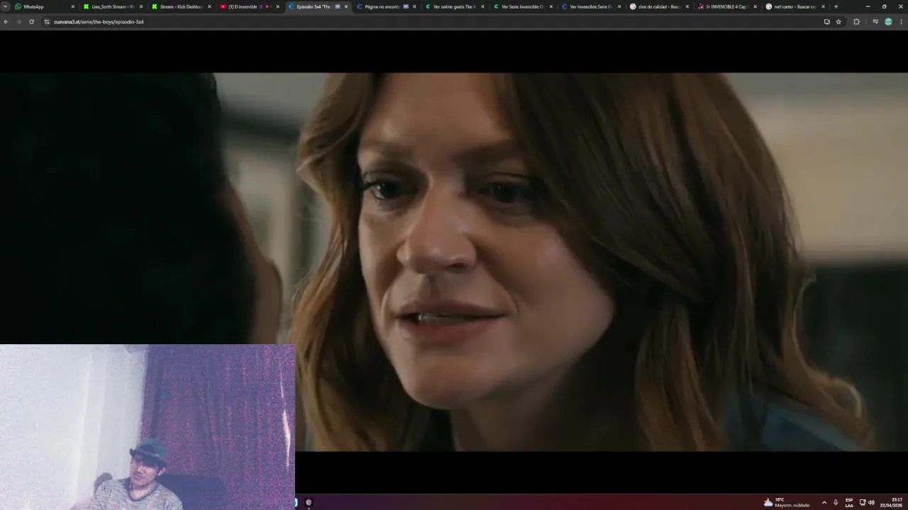Open the El inservible YouTube tab
This screenshot has height=510, width=908.
coord(248,6)
